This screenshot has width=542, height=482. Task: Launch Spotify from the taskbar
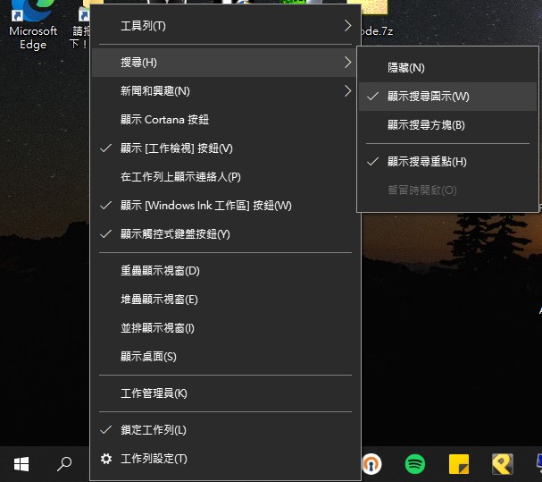[415, 463]
